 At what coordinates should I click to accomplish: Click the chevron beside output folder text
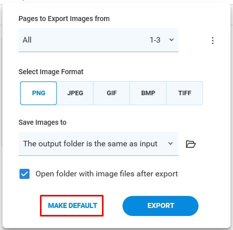pos(170,144)
